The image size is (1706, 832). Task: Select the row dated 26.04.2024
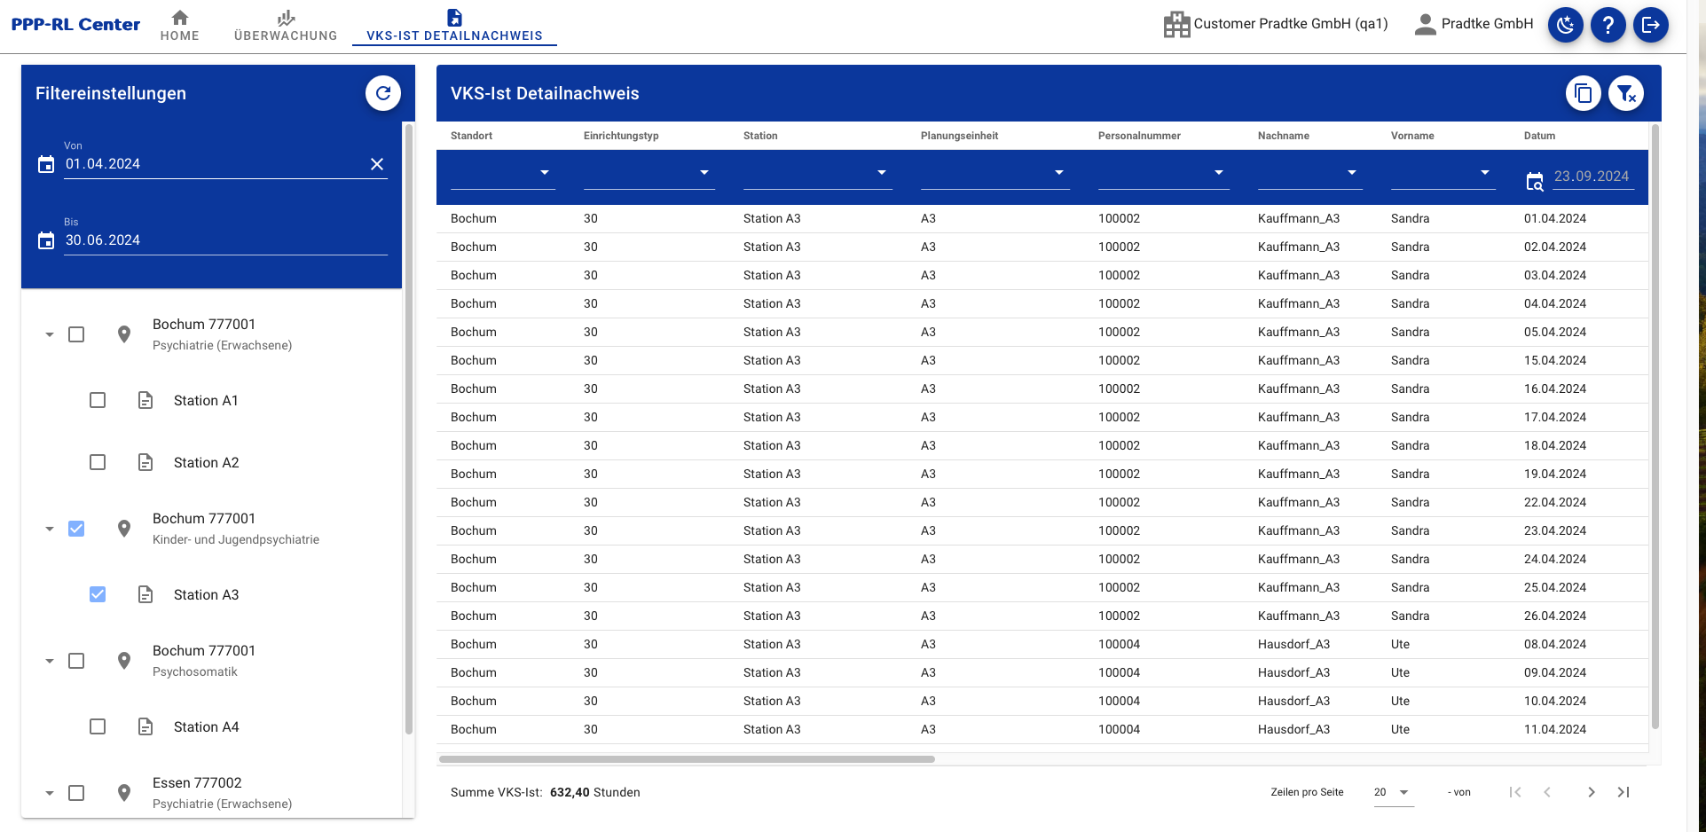1042,616
